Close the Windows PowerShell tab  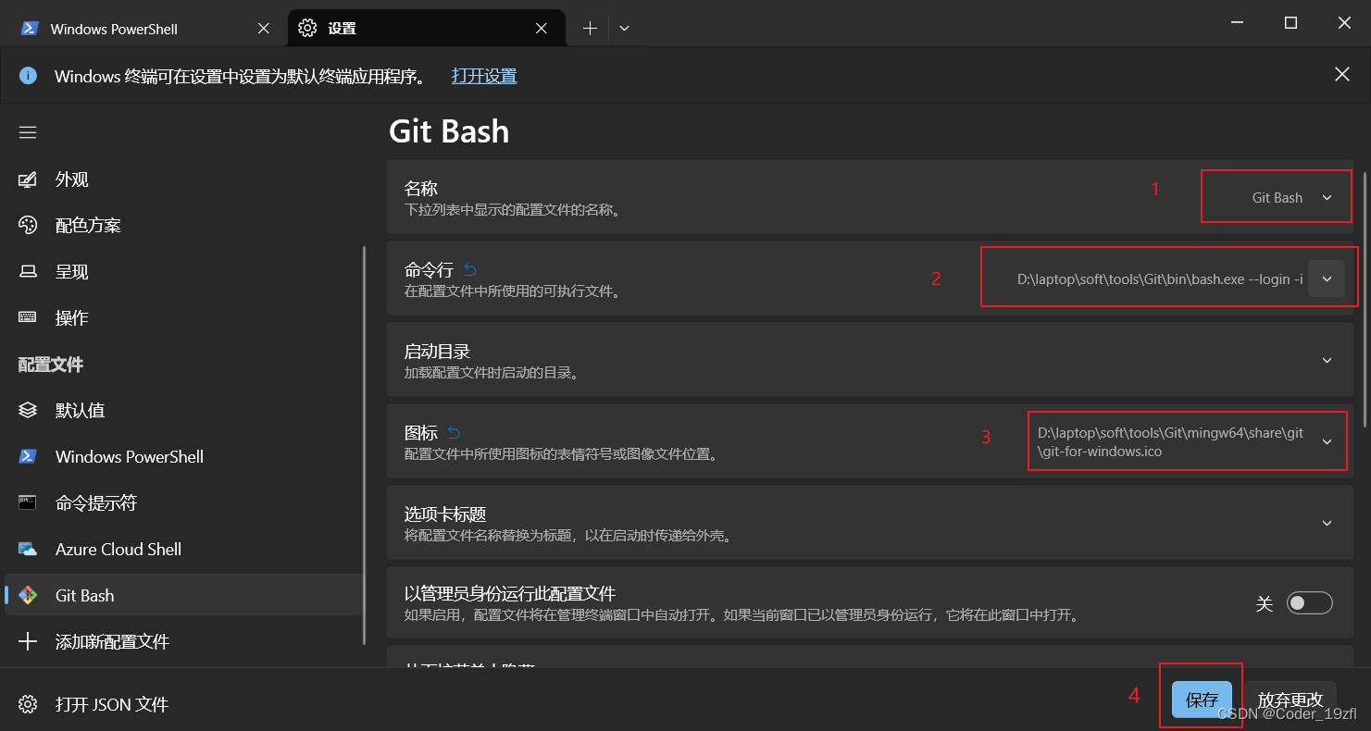[264, 29]
